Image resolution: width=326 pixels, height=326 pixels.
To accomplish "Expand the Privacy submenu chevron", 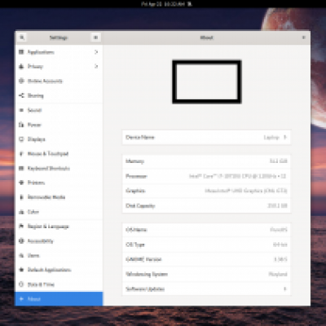I will point(96,66).
